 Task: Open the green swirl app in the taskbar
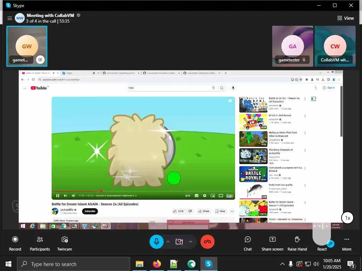click(x=191, y=264)
